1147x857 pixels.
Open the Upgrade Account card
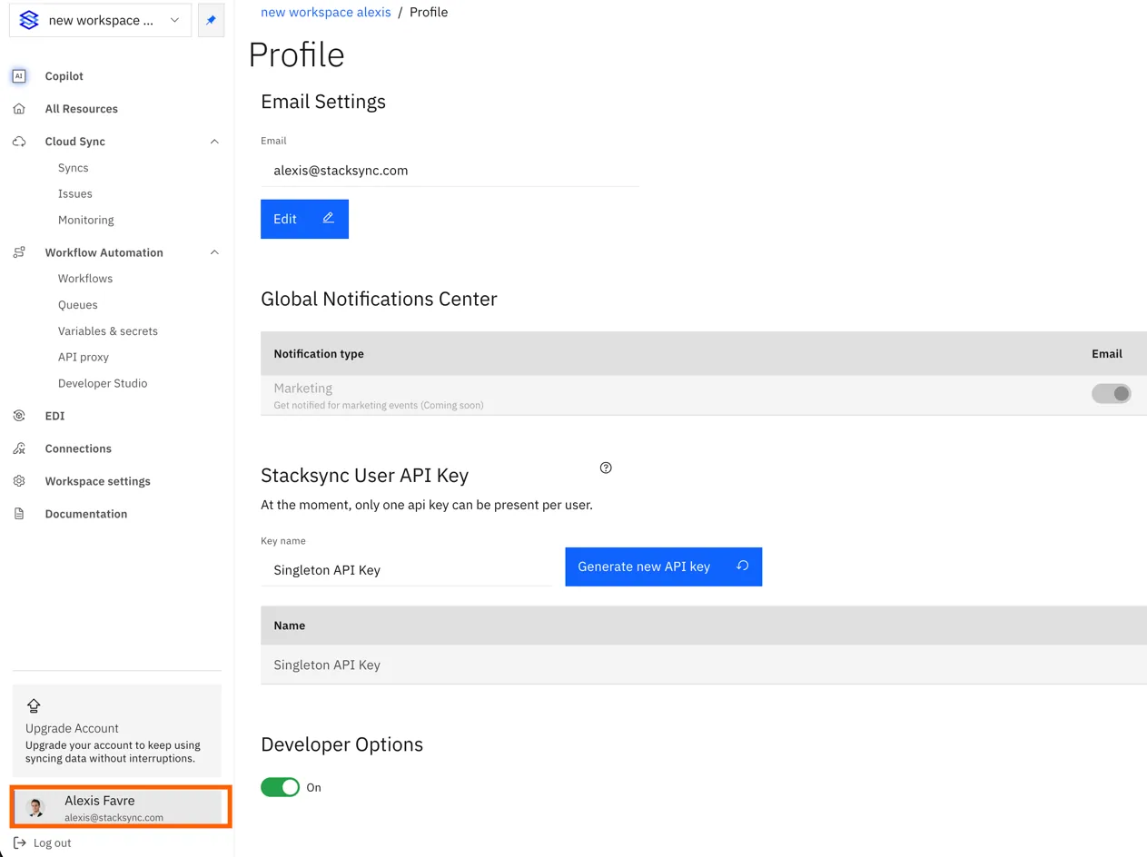coord(116,731)
